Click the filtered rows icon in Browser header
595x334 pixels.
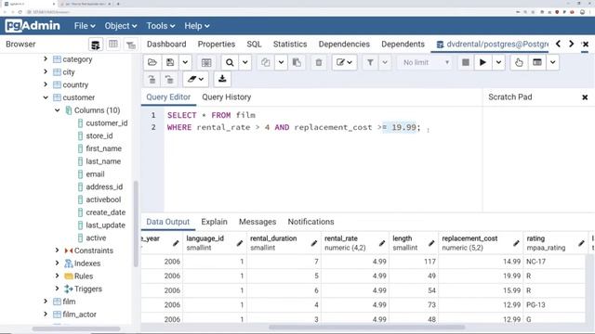131,45
